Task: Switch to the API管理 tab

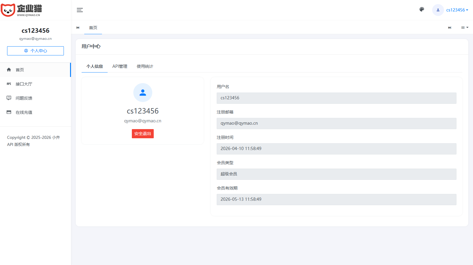Action: click(120, 66)
